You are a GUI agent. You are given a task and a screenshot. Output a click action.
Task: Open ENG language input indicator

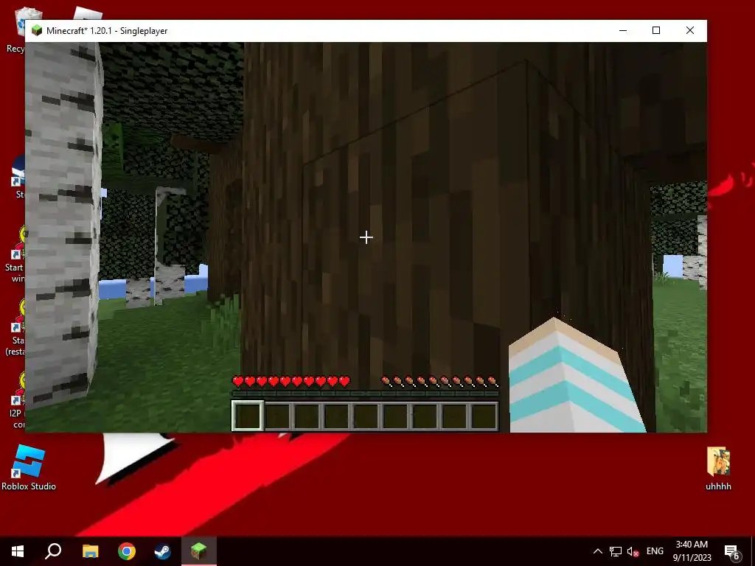click(655, 551)
